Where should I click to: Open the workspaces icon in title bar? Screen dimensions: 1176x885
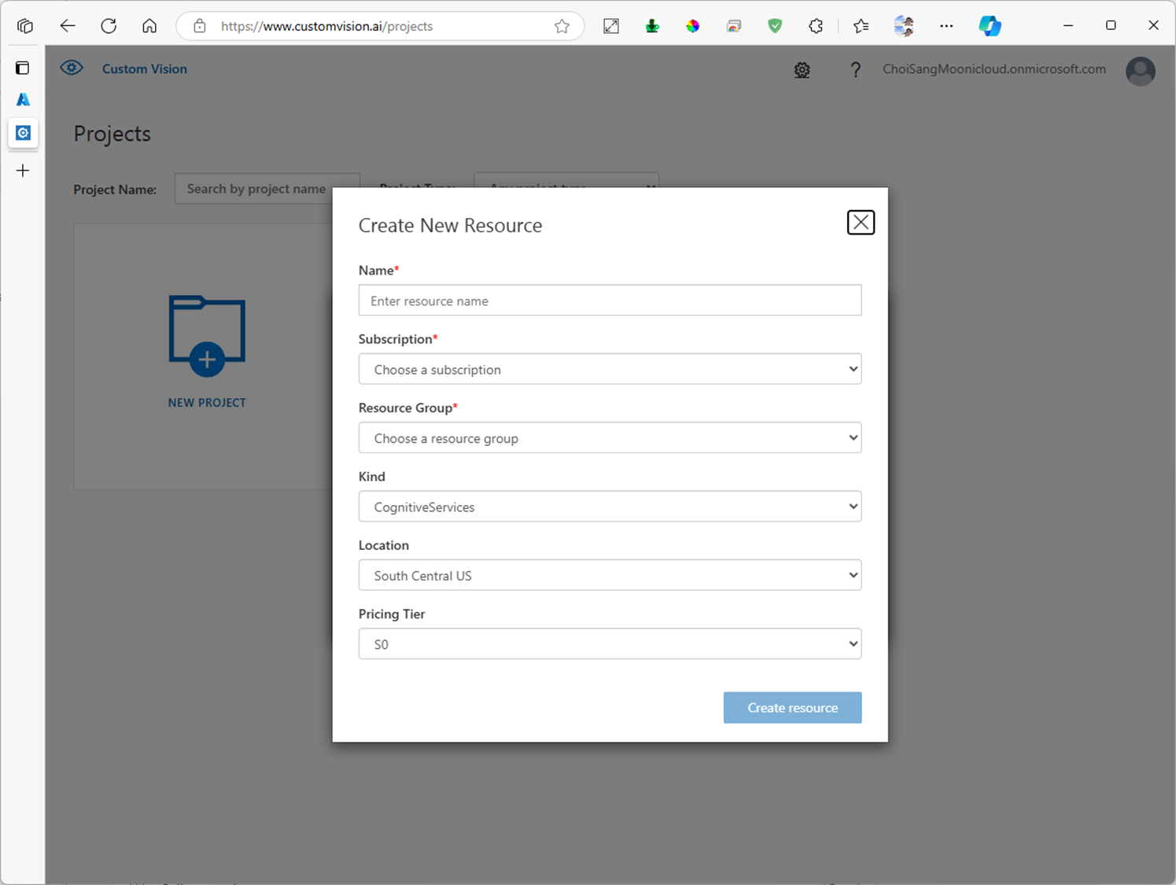25,26
